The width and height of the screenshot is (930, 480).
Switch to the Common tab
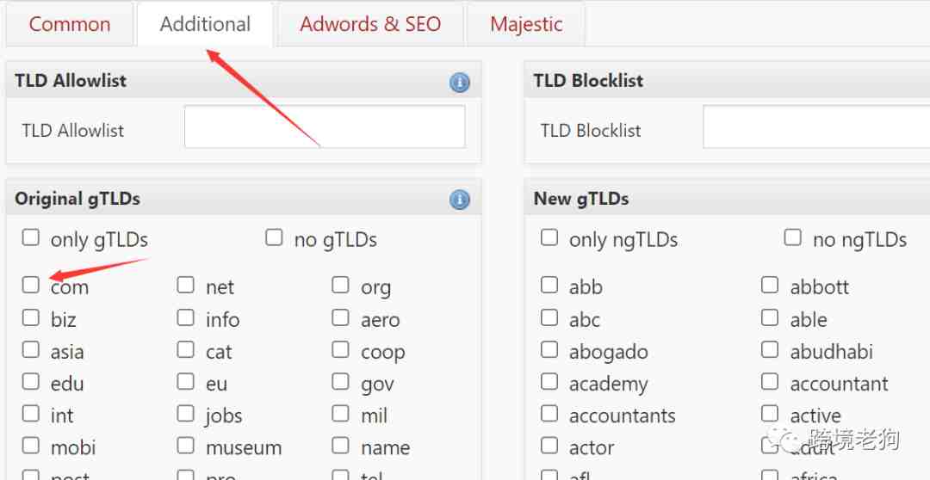(x=70, y=24)
